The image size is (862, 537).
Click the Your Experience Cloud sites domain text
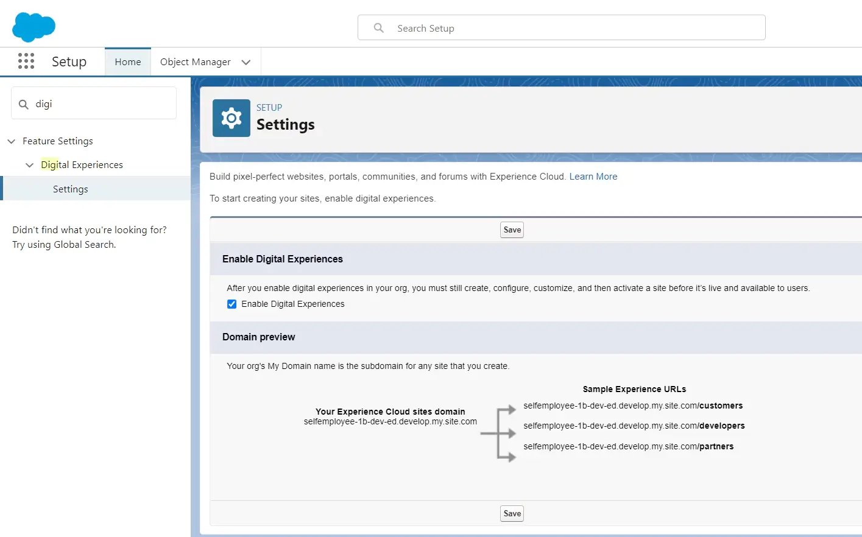coord(390,412)
